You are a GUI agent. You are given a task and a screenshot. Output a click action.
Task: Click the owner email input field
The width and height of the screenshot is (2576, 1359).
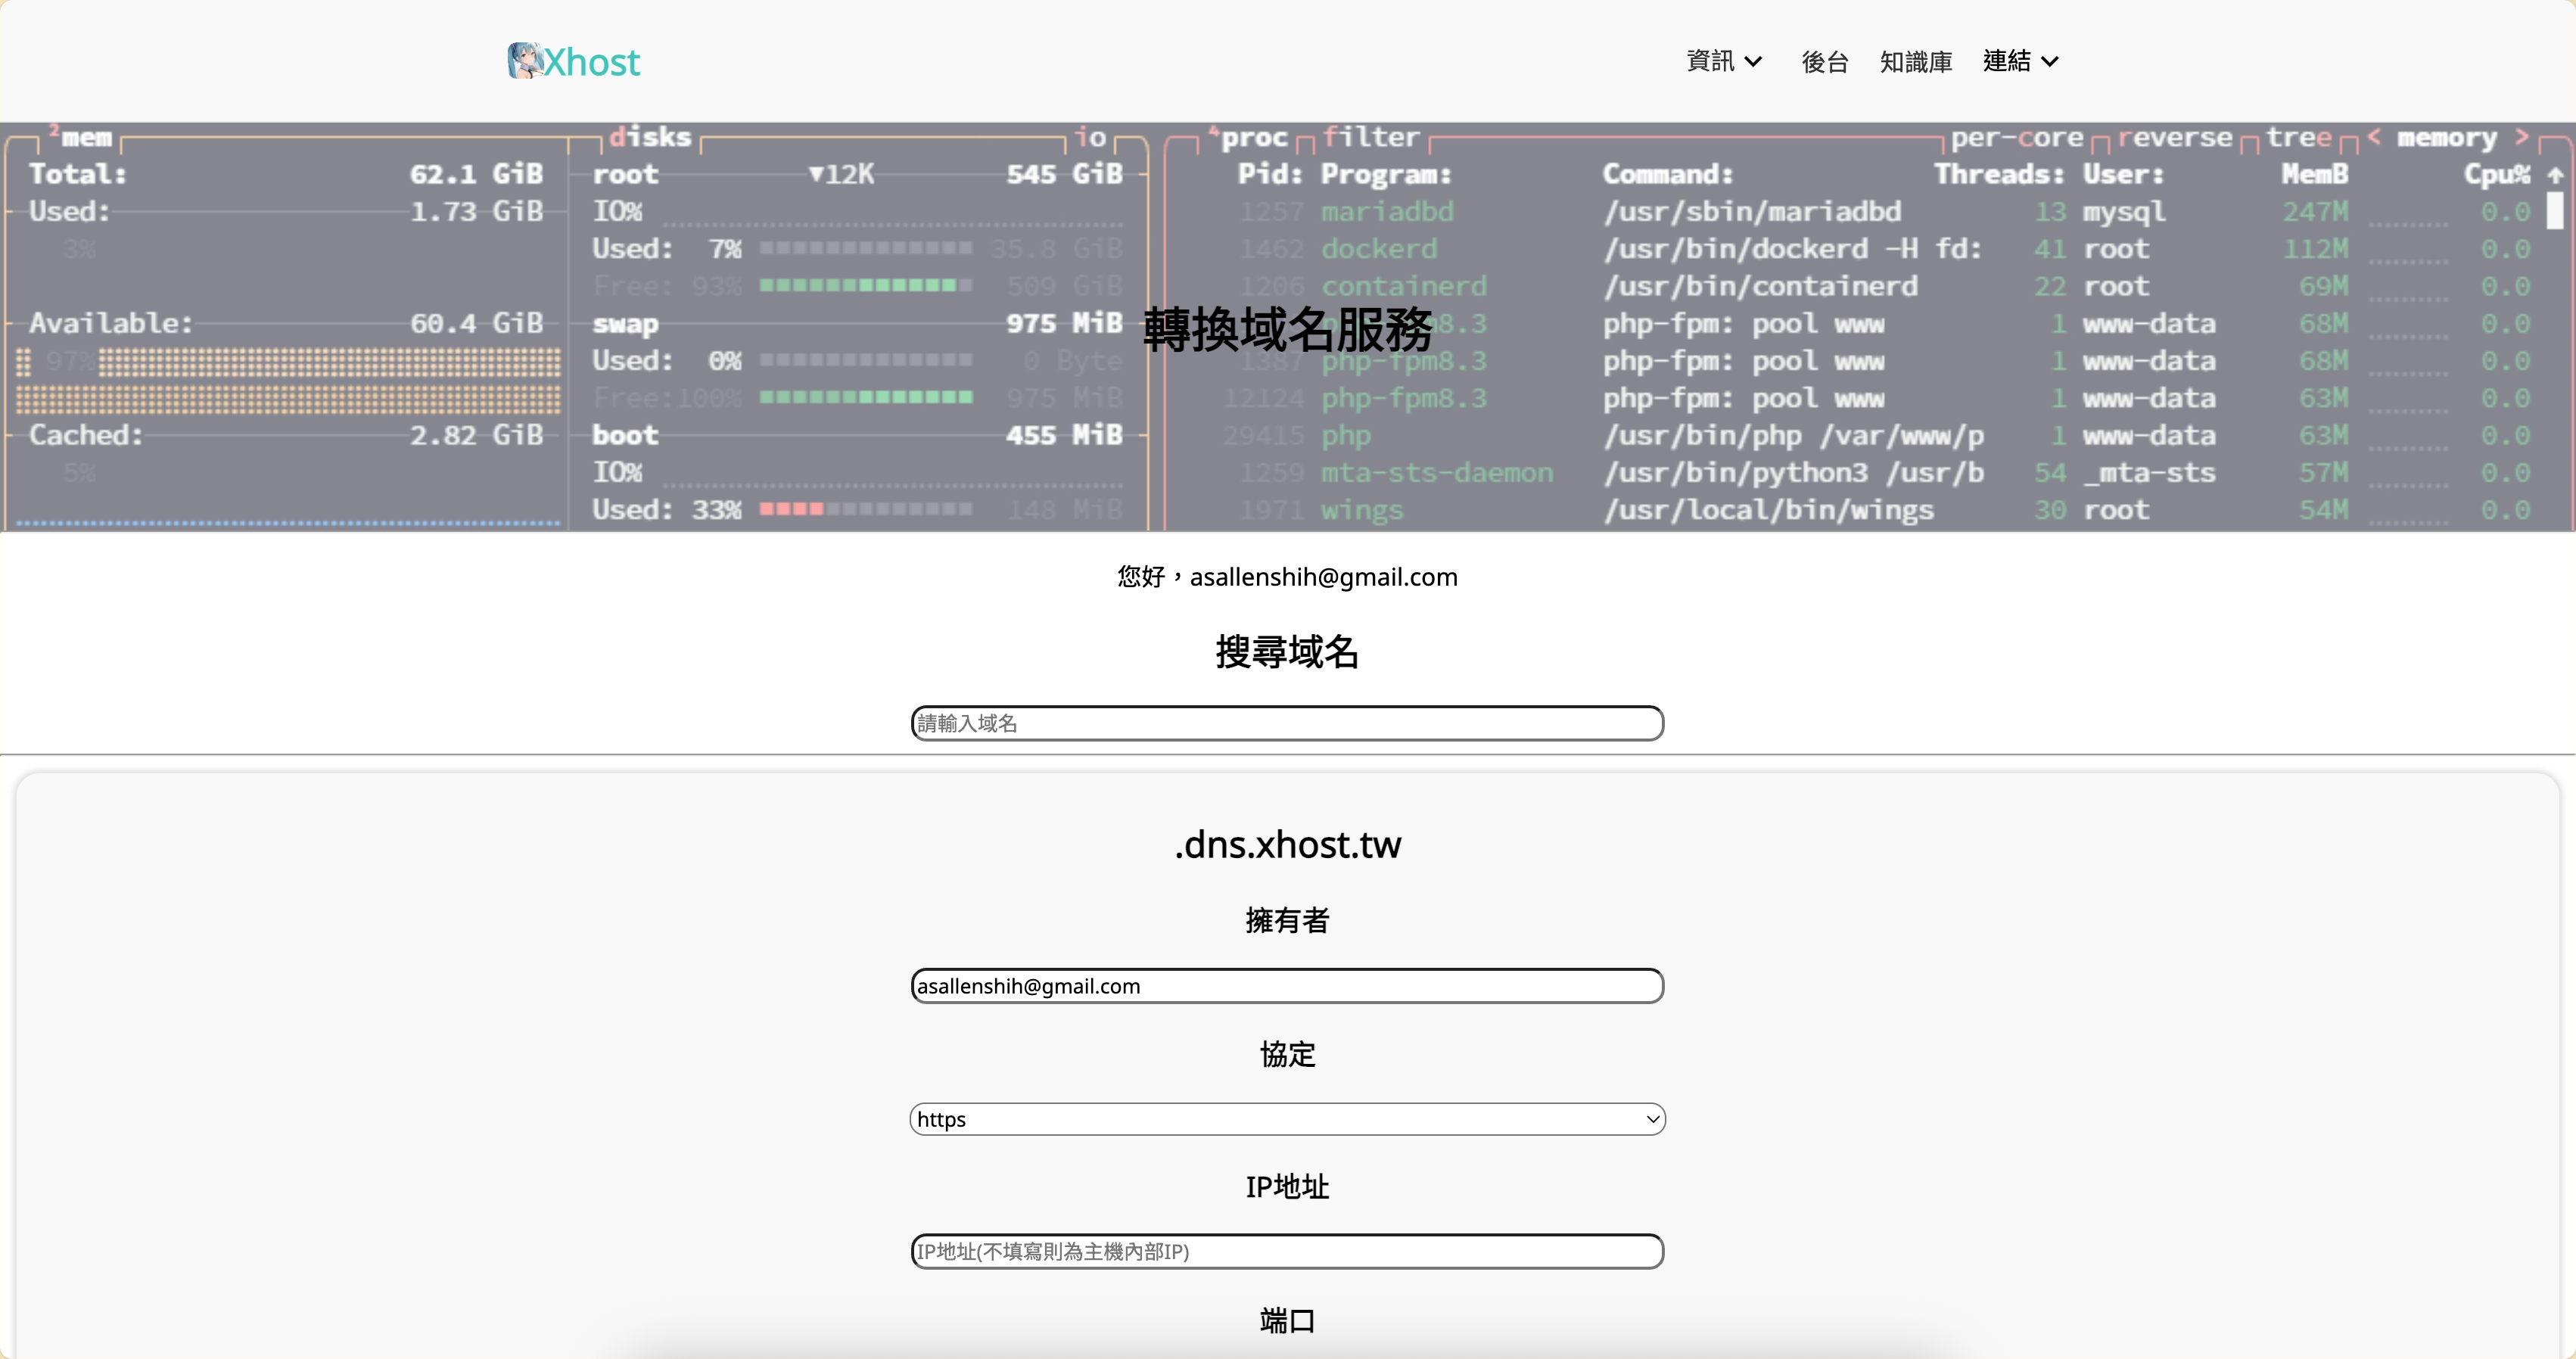point(1287,986)
